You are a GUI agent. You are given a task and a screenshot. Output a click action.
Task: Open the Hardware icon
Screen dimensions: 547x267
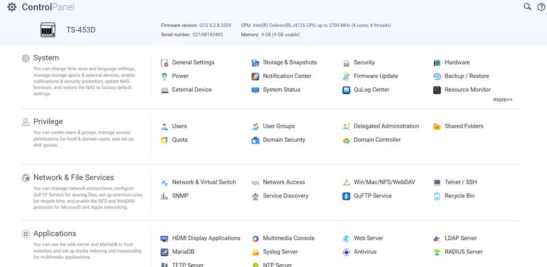coord(437,63)
